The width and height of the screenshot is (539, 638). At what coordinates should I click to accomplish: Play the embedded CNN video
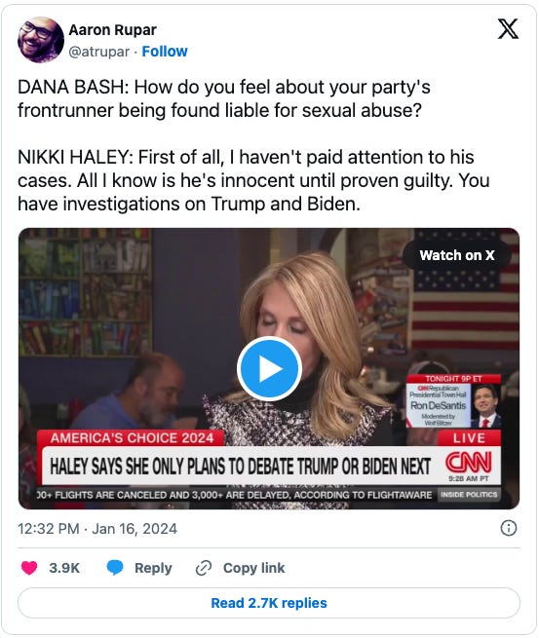[269, 368]
